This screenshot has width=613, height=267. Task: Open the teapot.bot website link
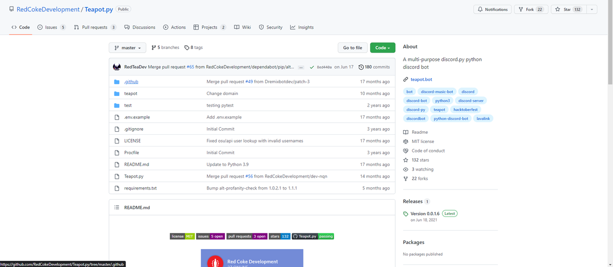click(x=421, y=79)
